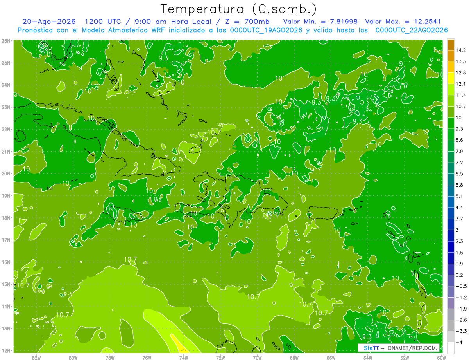Click the 22N latitude axis label
This screenshot has height=363, width=469.
(6, 129)
